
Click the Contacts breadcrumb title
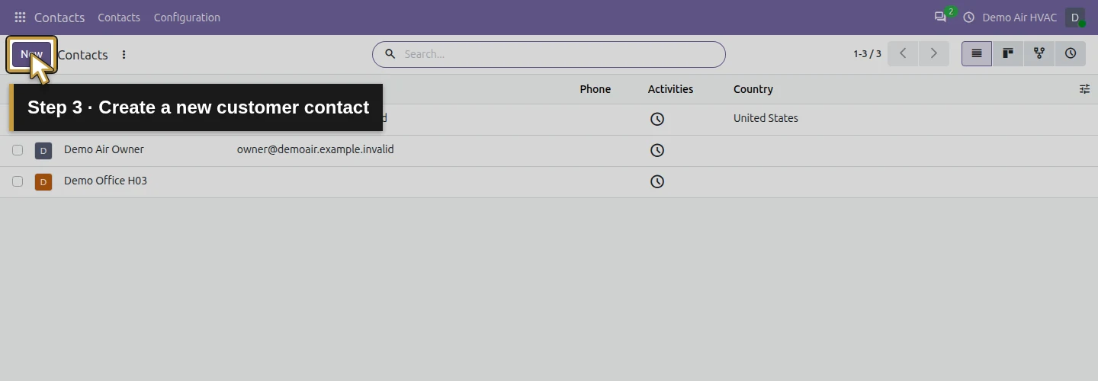82,55
